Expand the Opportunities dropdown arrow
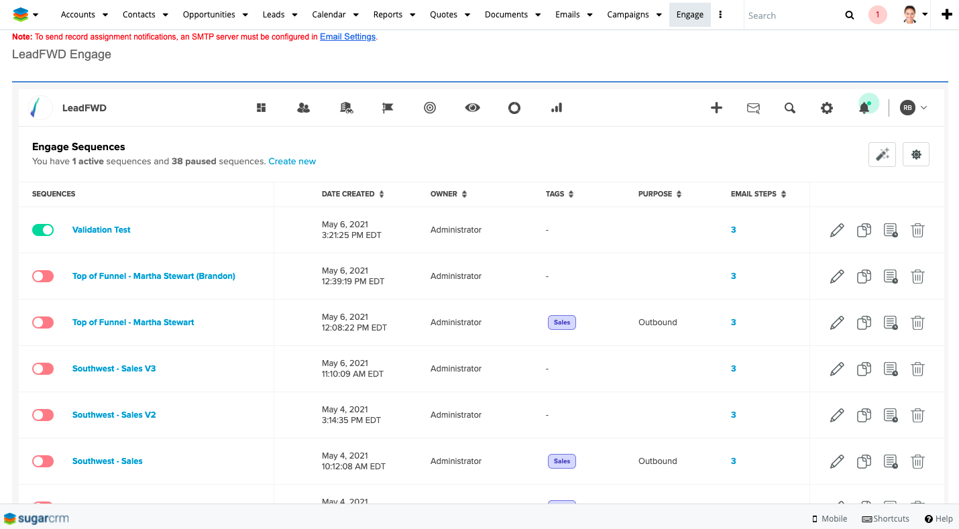 pos(245,15)
